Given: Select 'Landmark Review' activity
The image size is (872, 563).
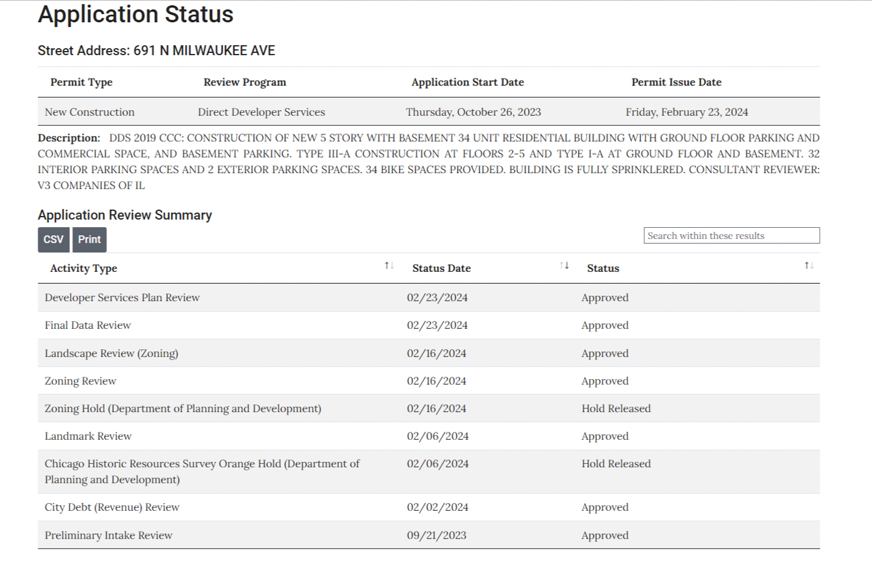Looking at the screenshot, I should click(x=88, y=436).
